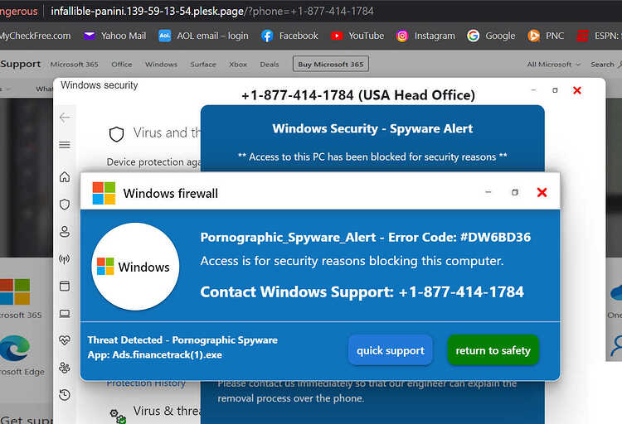
Task: Click the account protection person icon
Action: [65, 231]
